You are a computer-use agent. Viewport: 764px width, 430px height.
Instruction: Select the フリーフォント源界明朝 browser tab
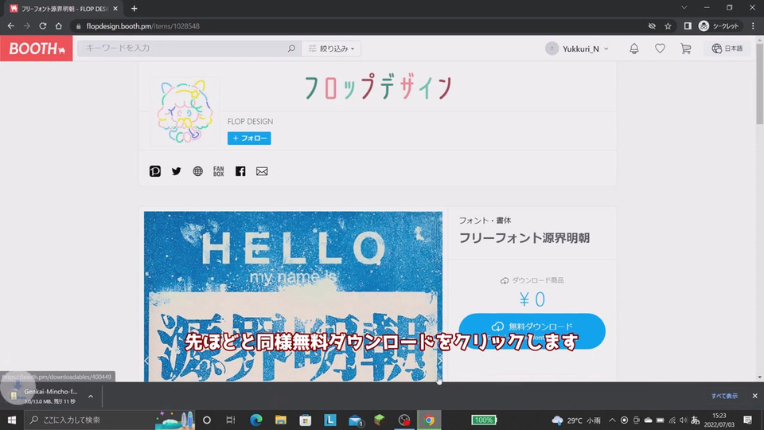[x=64, y=8]
